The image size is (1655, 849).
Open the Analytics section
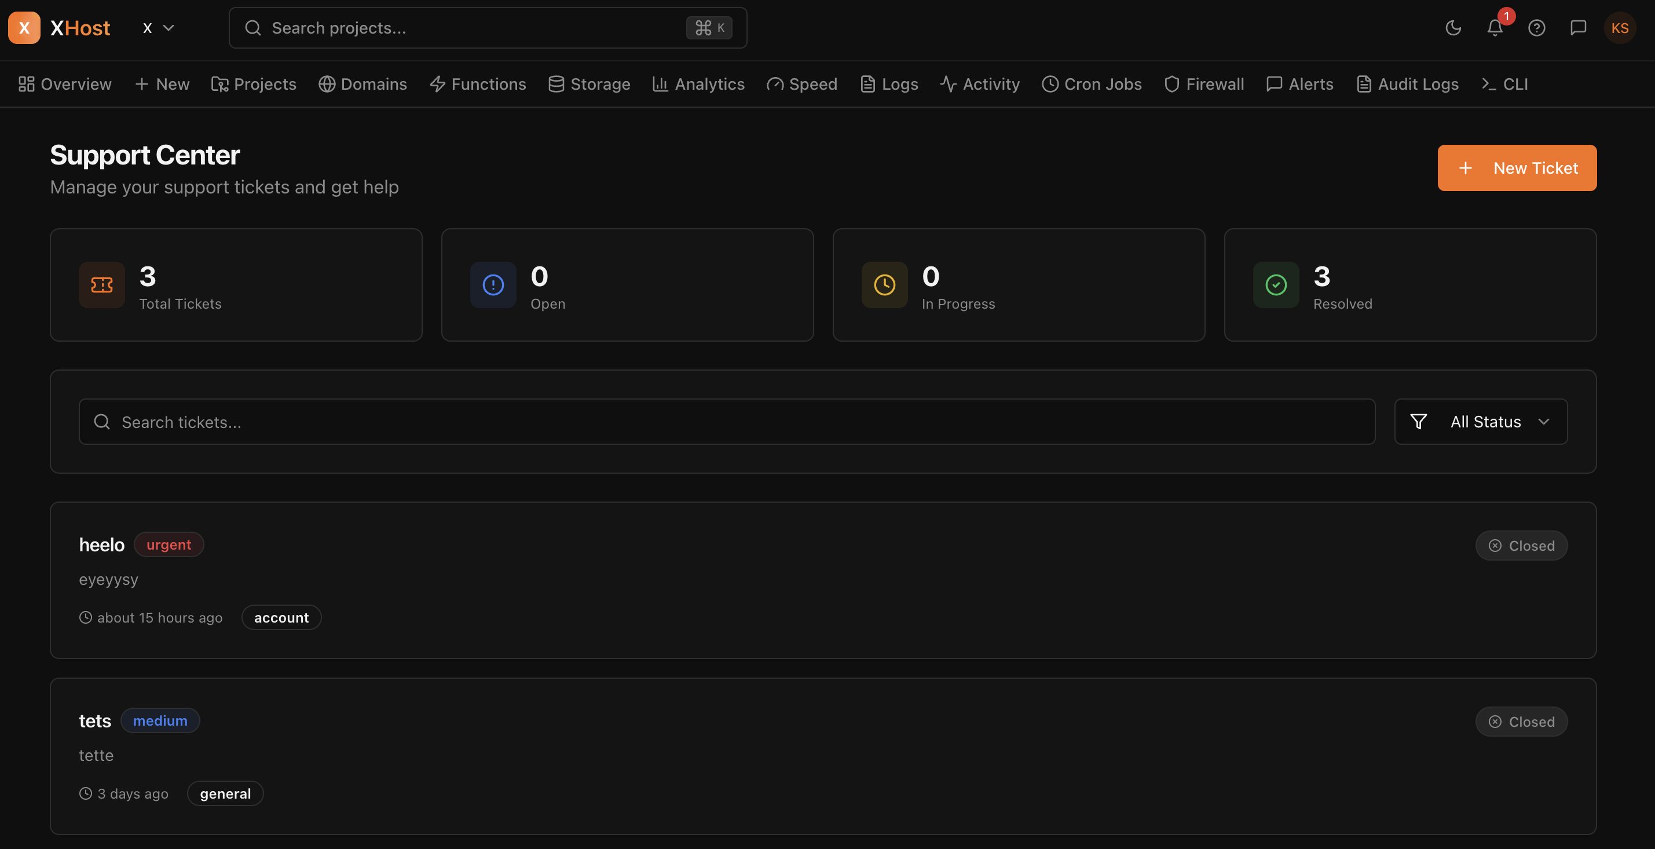[698, 83]
